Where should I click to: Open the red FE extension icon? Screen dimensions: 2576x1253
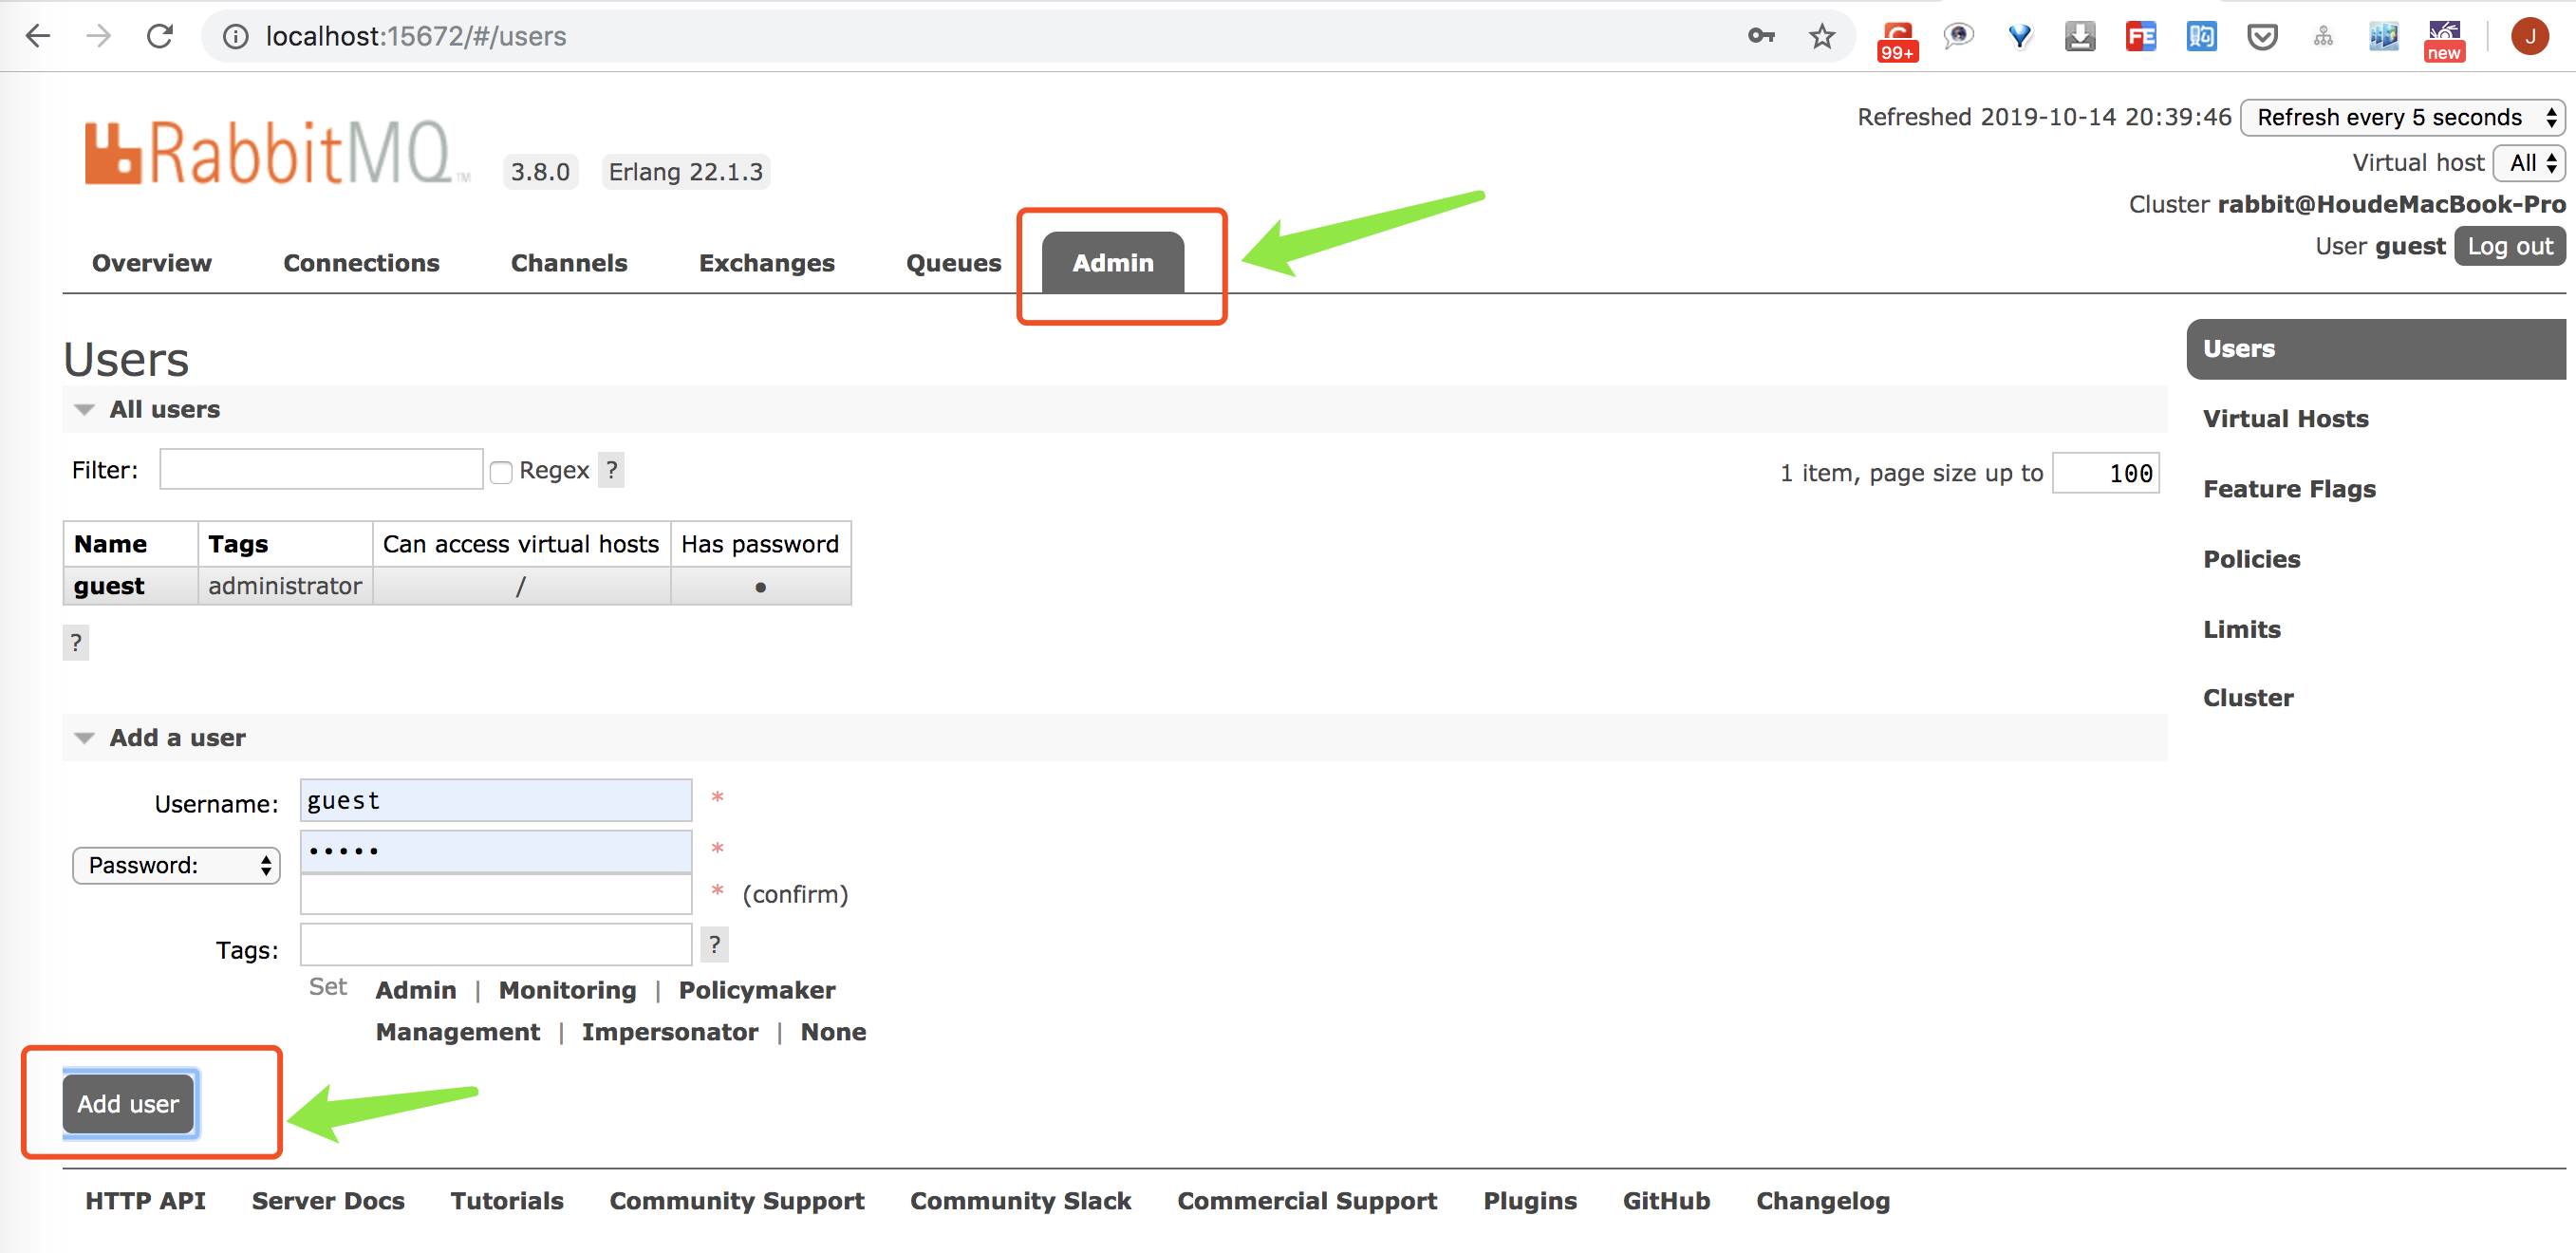(2140, 37)
